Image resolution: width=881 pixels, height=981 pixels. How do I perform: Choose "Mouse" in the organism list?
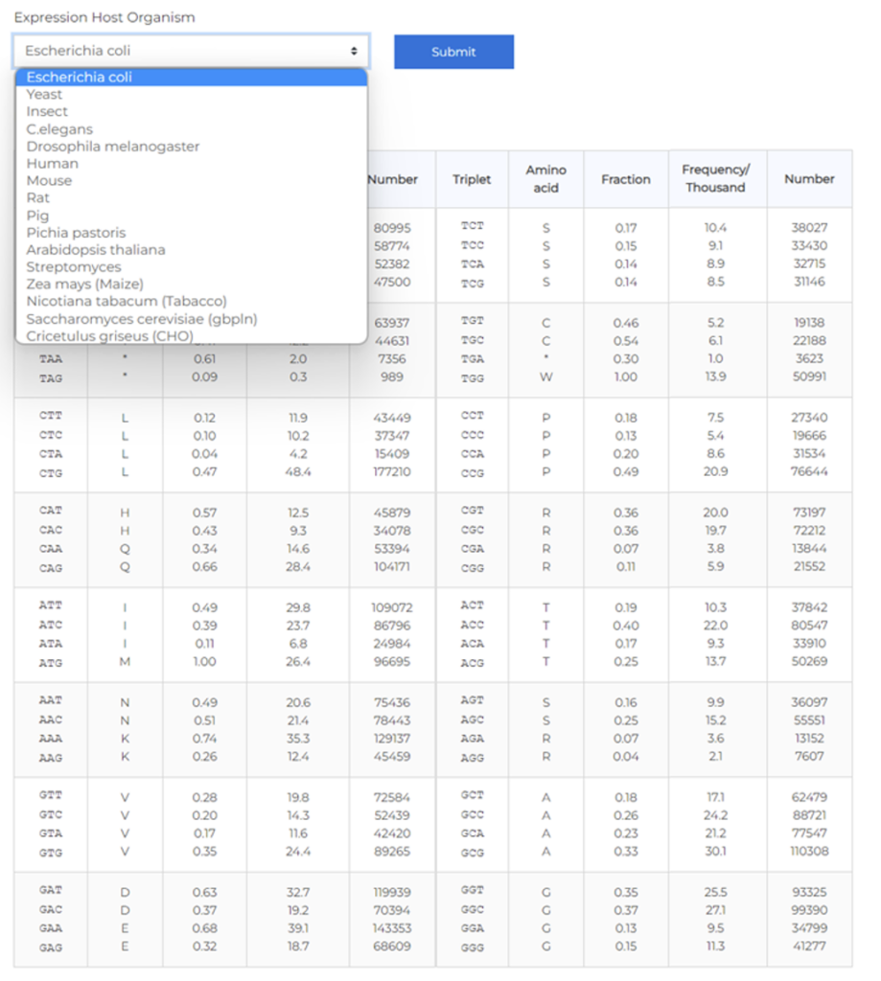[x=49, y=180]
